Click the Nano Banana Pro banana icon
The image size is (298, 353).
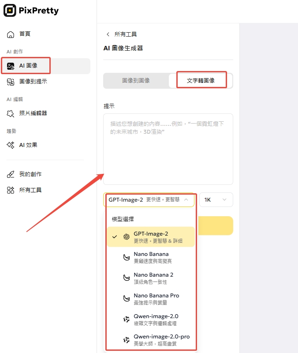(x=127, y=299)
